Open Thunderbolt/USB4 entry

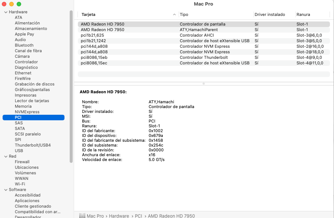click(33, 145)
